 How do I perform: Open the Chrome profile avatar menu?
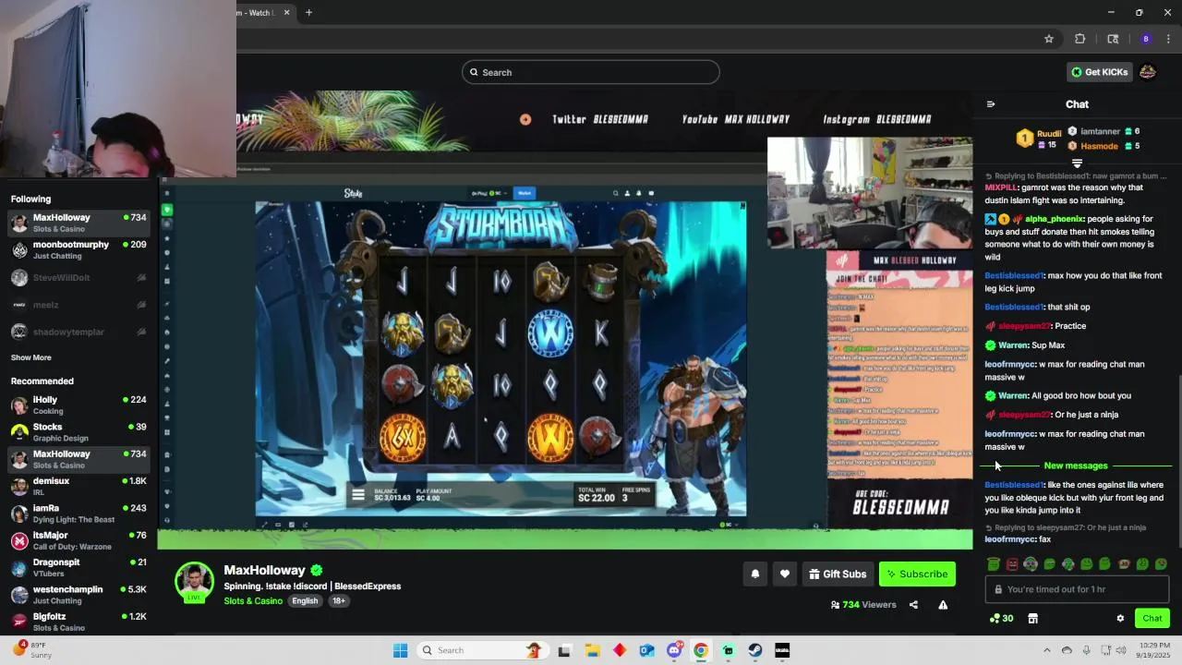click(x=1146, y=39)
